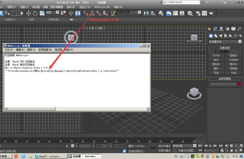The height and width of the screenshot is (159, 244).
Task: Click the MAXScript Listener horizontal scrollbar
Action: (x=77, y=109)
